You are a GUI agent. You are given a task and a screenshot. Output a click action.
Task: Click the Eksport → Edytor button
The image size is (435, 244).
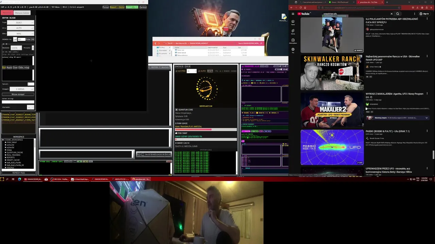coord(117,7)
